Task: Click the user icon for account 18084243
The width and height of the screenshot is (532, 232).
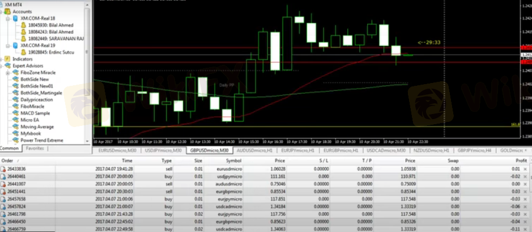Action: pyautogui.click(x=23, y=32)
